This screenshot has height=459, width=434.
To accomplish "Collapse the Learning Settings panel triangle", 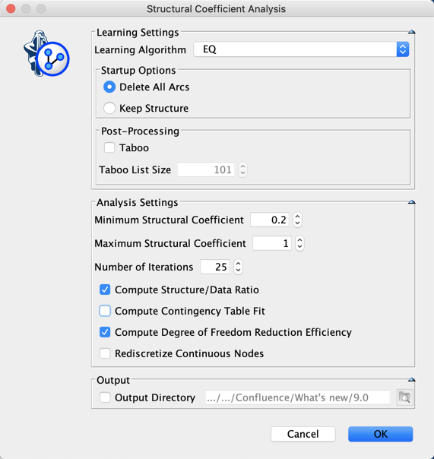I will click(x=411, y=32).
